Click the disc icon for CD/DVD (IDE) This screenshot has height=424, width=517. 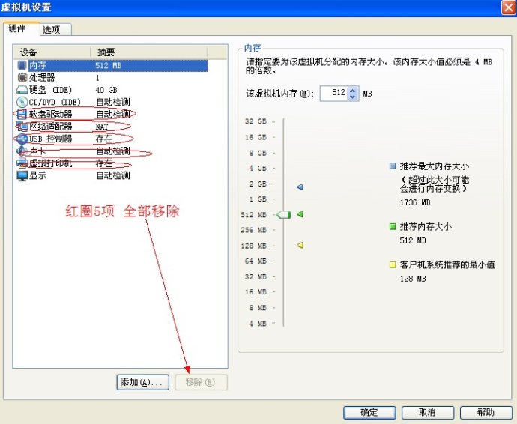[x=22, y=102]
